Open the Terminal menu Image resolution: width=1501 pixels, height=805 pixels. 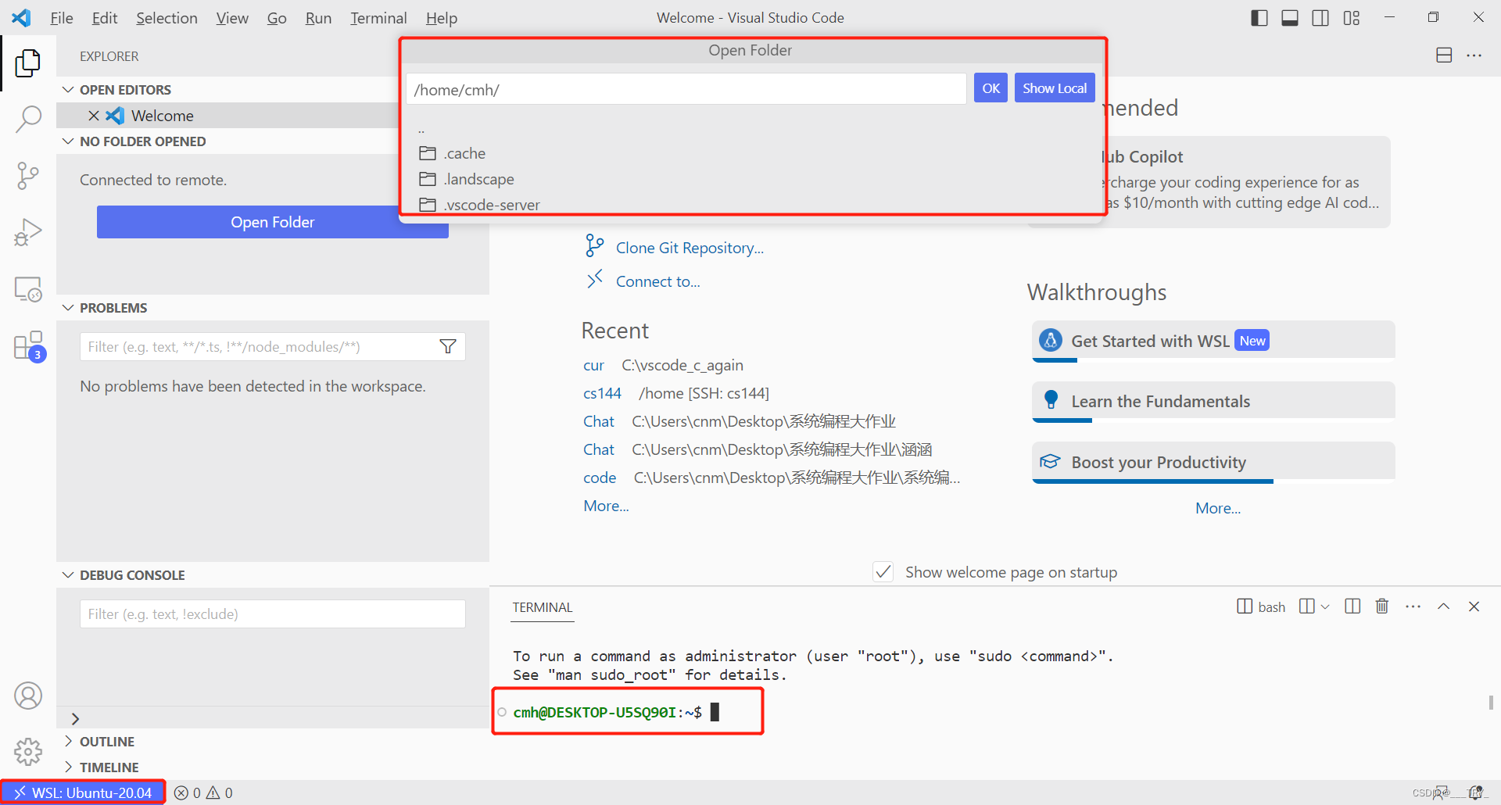tap(378, 18)
